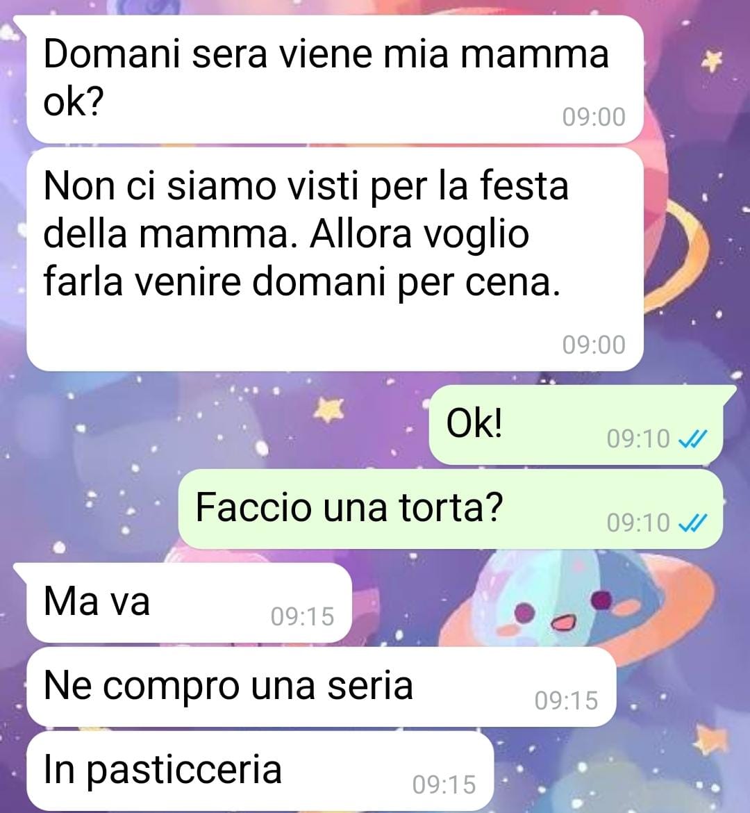This screenshot has height=813, width=750.
Task: Tap the yellow star at the top right corner
Action: 712,60
